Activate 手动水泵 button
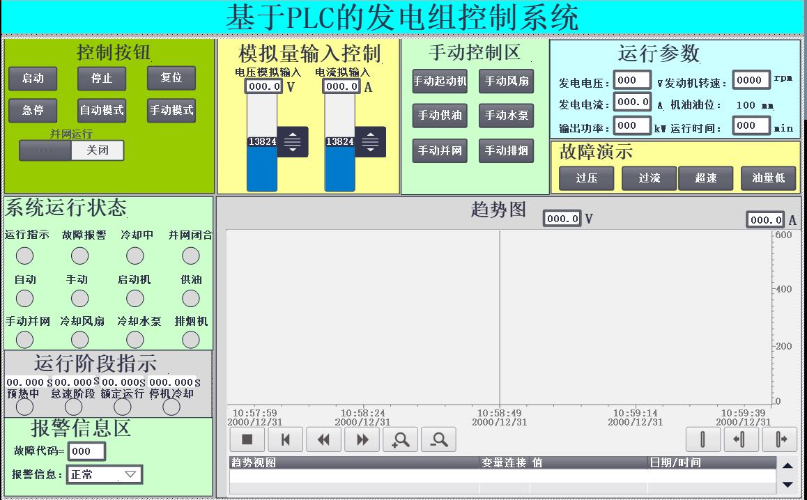The image size is (807, 500). pos(507,115)
